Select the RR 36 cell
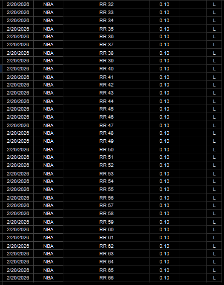 point(106,37)
